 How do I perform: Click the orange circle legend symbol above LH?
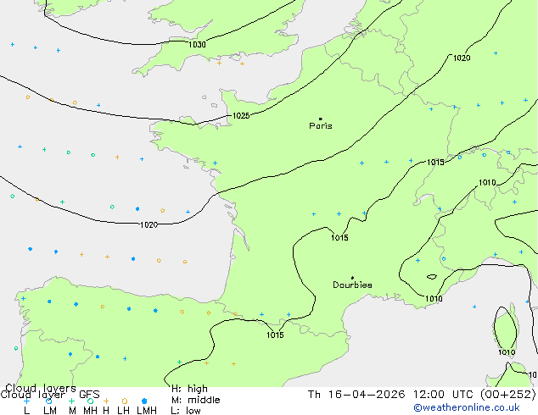pos(125,401)
